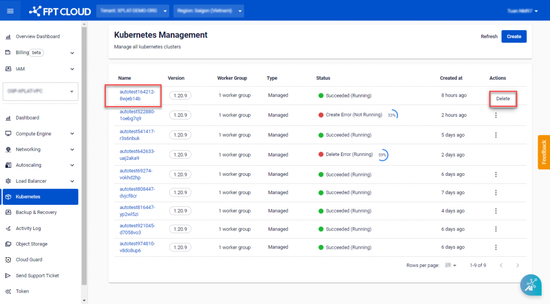Expand the Compute Engine submenu

point(72,134)
